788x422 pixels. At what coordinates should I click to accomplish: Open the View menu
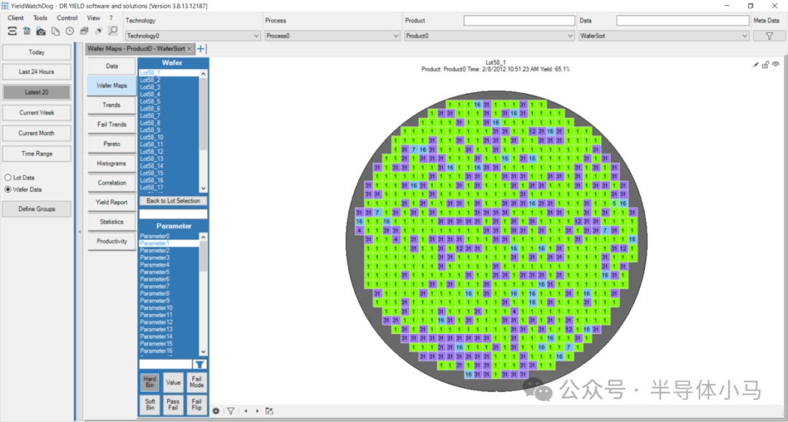point(93,17)
